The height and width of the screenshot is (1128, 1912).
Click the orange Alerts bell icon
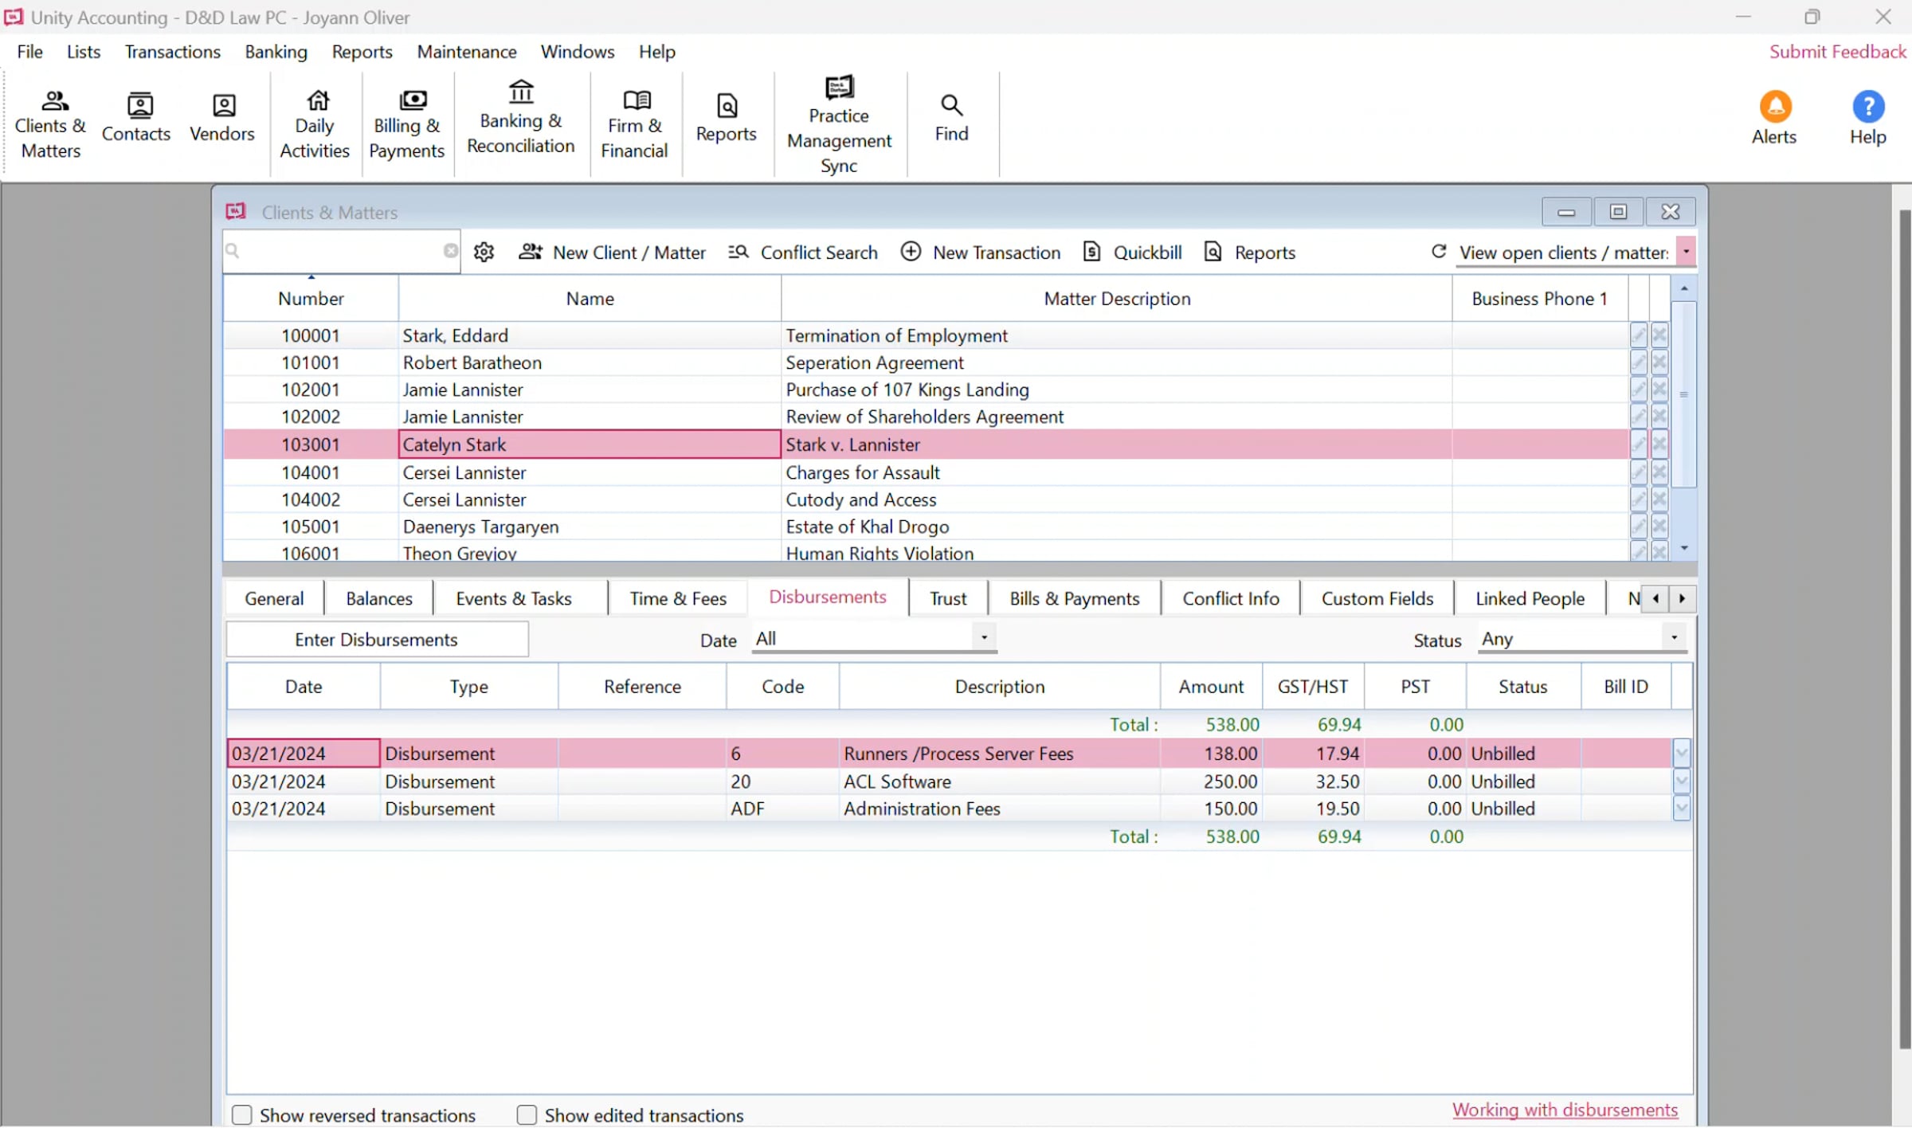(x=1775, y=107)
